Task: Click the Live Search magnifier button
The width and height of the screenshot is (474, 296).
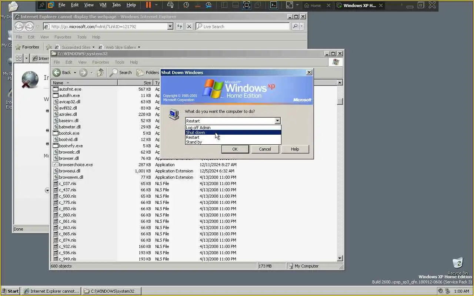Action: click(x=295, y=27)
